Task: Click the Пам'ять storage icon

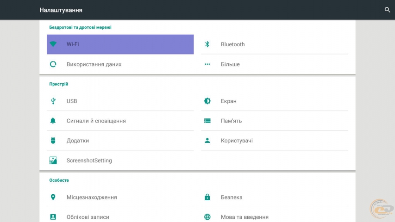Action: (207, 121)
